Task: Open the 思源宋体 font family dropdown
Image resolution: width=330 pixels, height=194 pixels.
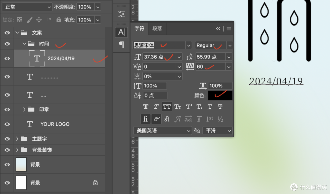Action: (x=189, y=45)
